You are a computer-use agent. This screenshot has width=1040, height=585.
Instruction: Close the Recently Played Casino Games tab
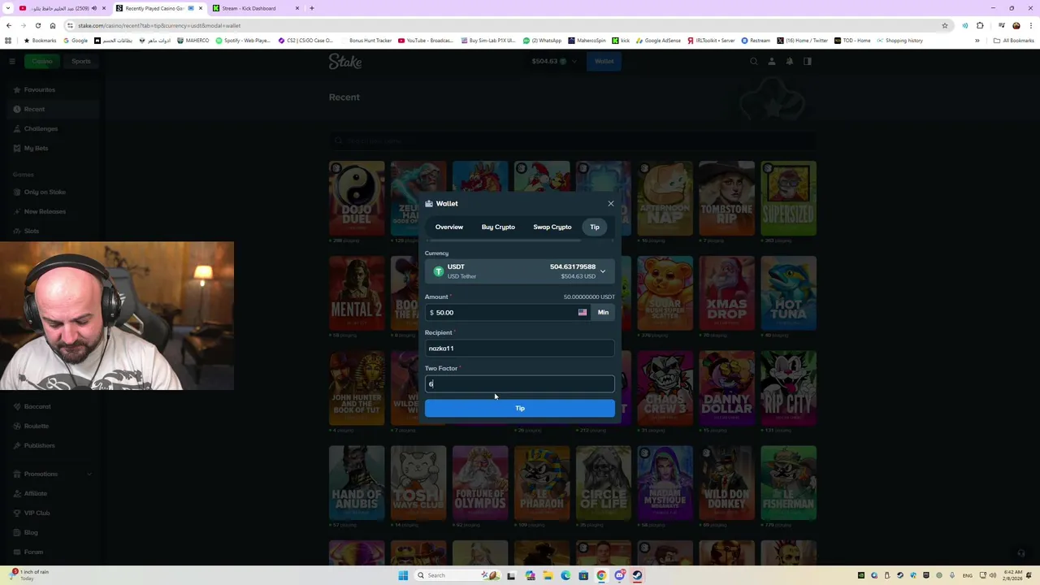coord(201,8)
